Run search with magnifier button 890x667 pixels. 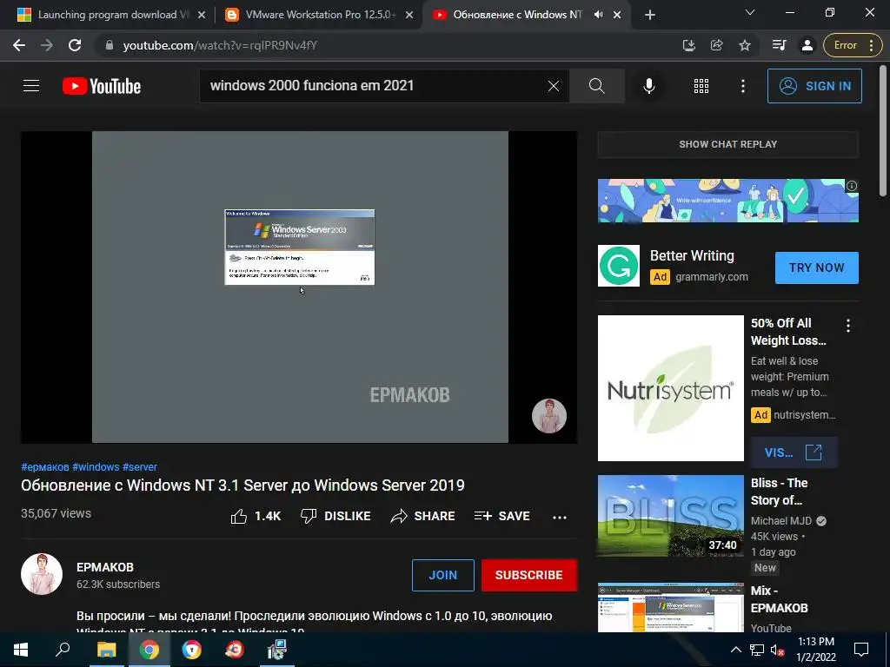coord(596,86)
